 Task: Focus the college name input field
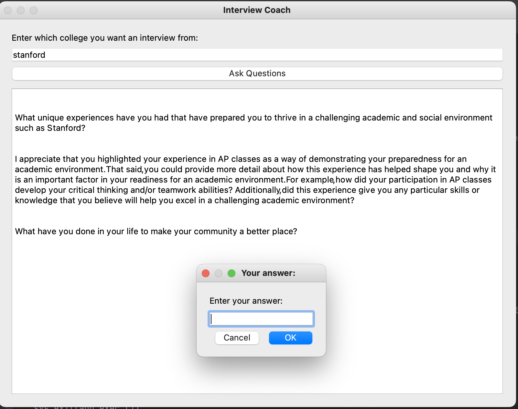[257, 55]
